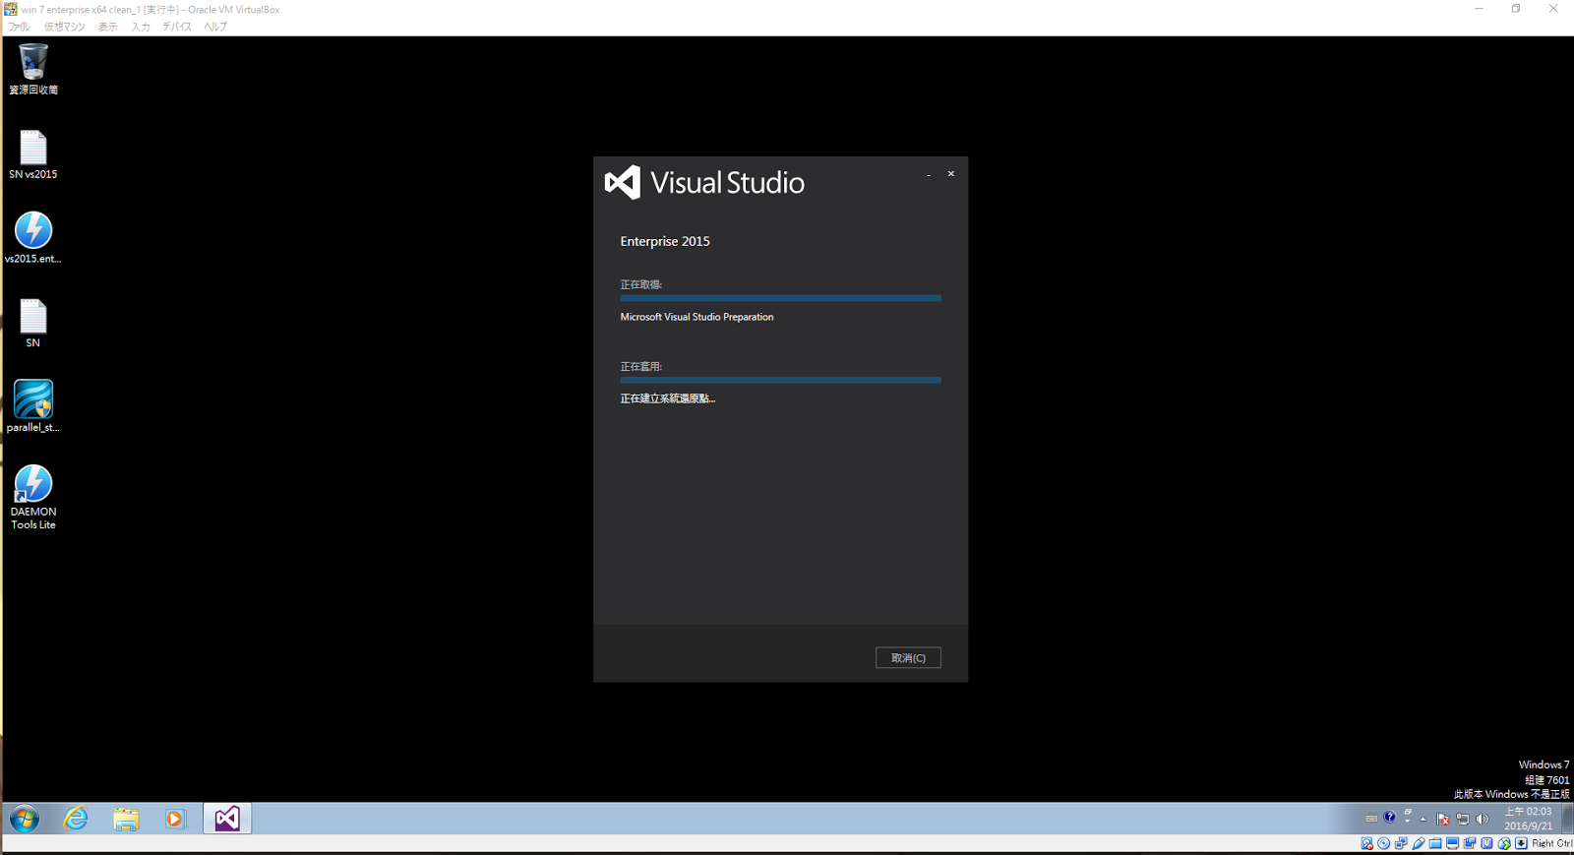Click VirtualBox display indicator

click(1452, 843)
